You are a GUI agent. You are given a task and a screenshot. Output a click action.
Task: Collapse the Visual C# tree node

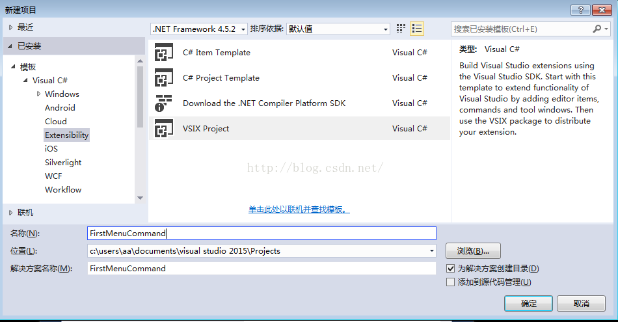pyautogui.click(x=25, y=80)
